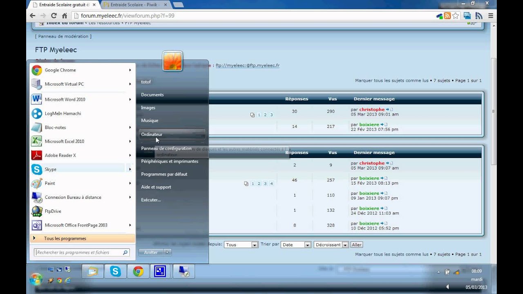
Task: Click the flower user account picture
Action: point(172,61)
